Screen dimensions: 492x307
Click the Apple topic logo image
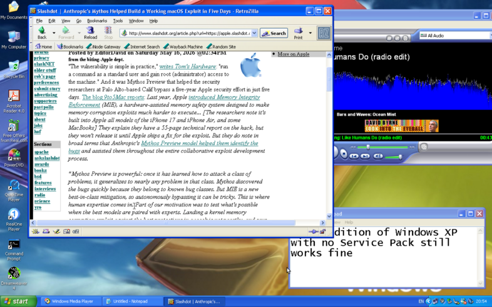[x=251, y=65]
